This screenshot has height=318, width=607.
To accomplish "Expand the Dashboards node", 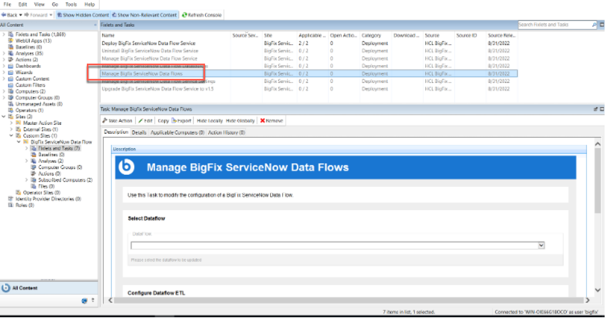I will (4, 66).
